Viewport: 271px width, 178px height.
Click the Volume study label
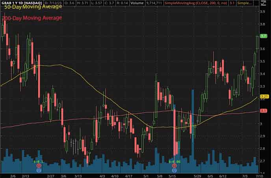[137, 3]
